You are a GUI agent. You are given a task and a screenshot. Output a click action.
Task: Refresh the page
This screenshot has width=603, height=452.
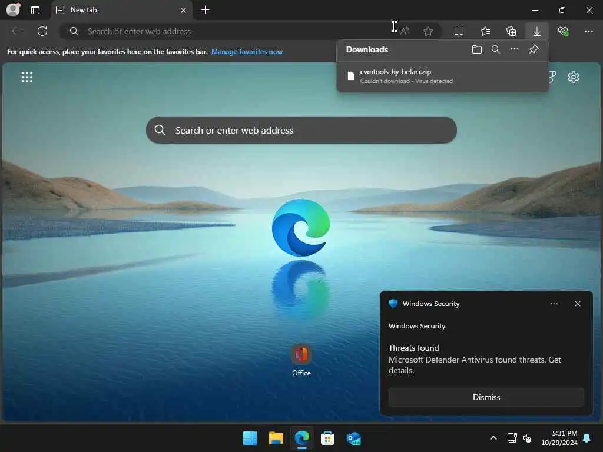42,31
